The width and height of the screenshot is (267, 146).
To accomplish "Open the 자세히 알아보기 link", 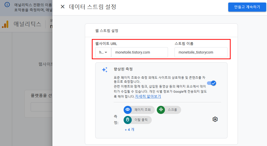I will click(148, 96).
